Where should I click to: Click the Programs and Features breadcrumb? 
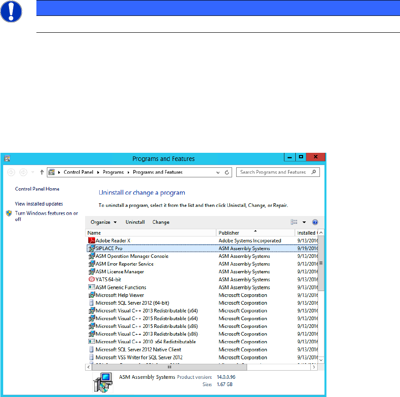coord(157,172)
